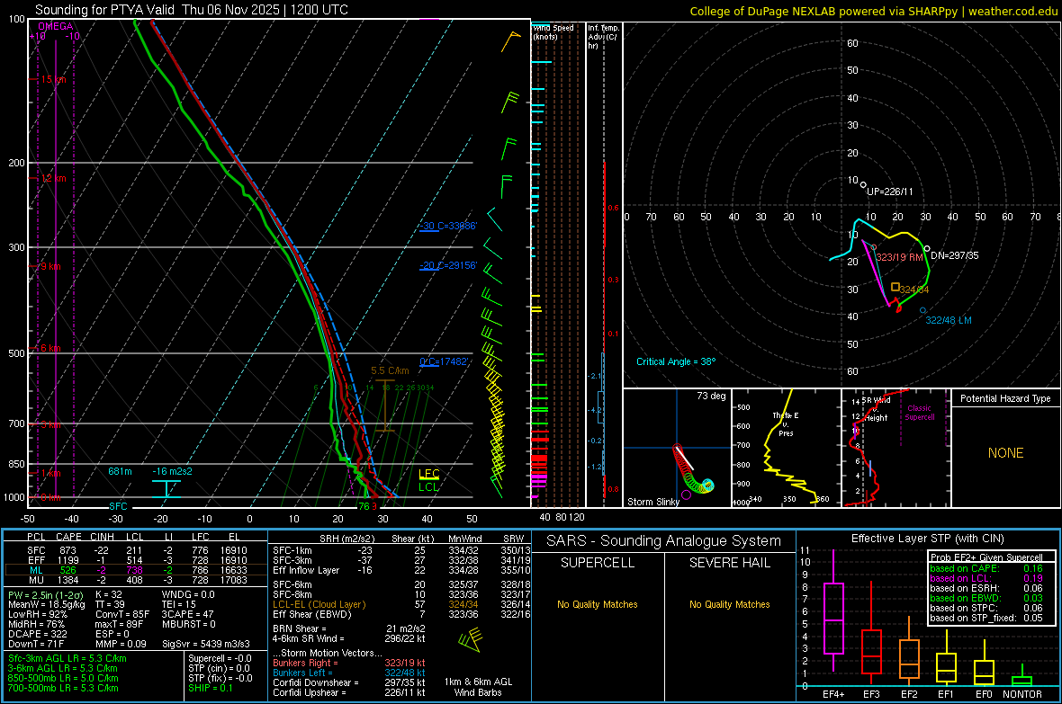Click the magenta EF4+ box plot
Screen dimensions: 1062x704
click(833, 610)
